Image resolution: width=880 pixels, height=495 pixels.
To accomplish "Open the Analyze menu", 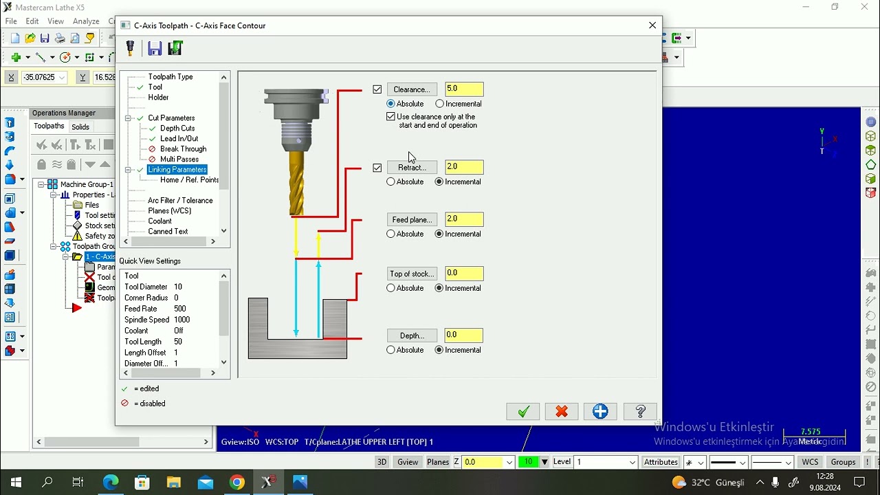I will pos(86,21).
